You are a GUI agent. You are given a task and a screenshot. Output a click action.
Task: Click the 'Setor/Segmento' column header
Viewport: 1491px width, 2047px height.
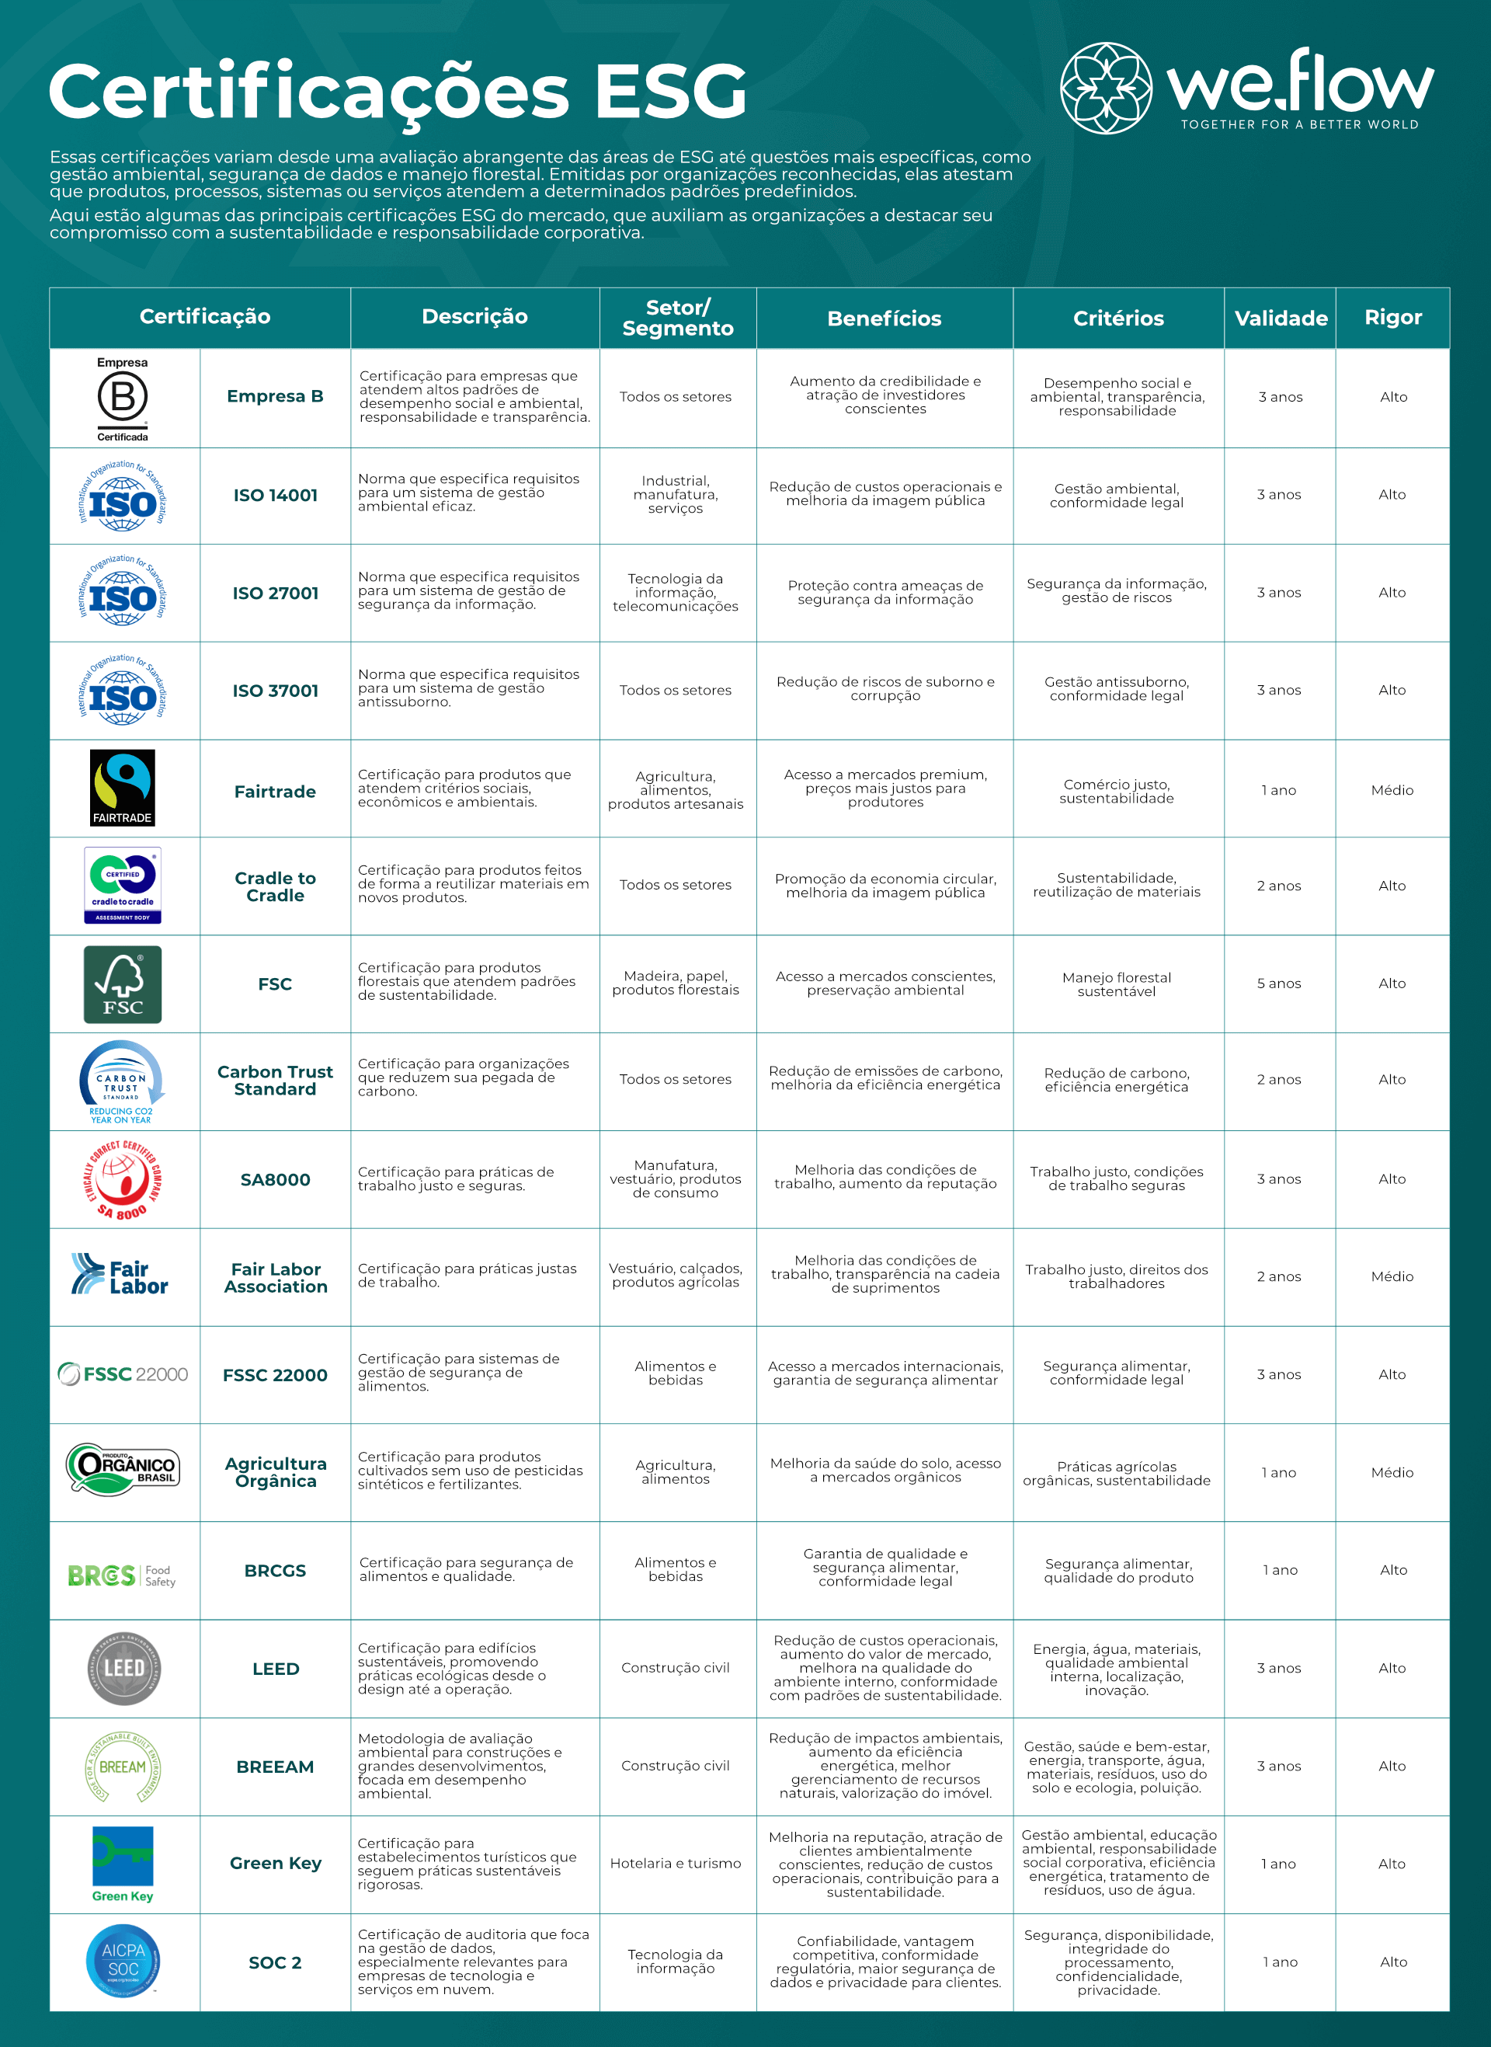coord(678,317)
